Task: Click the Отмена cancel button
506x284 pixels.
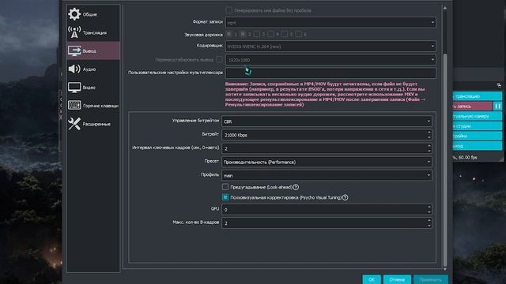Action: (397, 279)
